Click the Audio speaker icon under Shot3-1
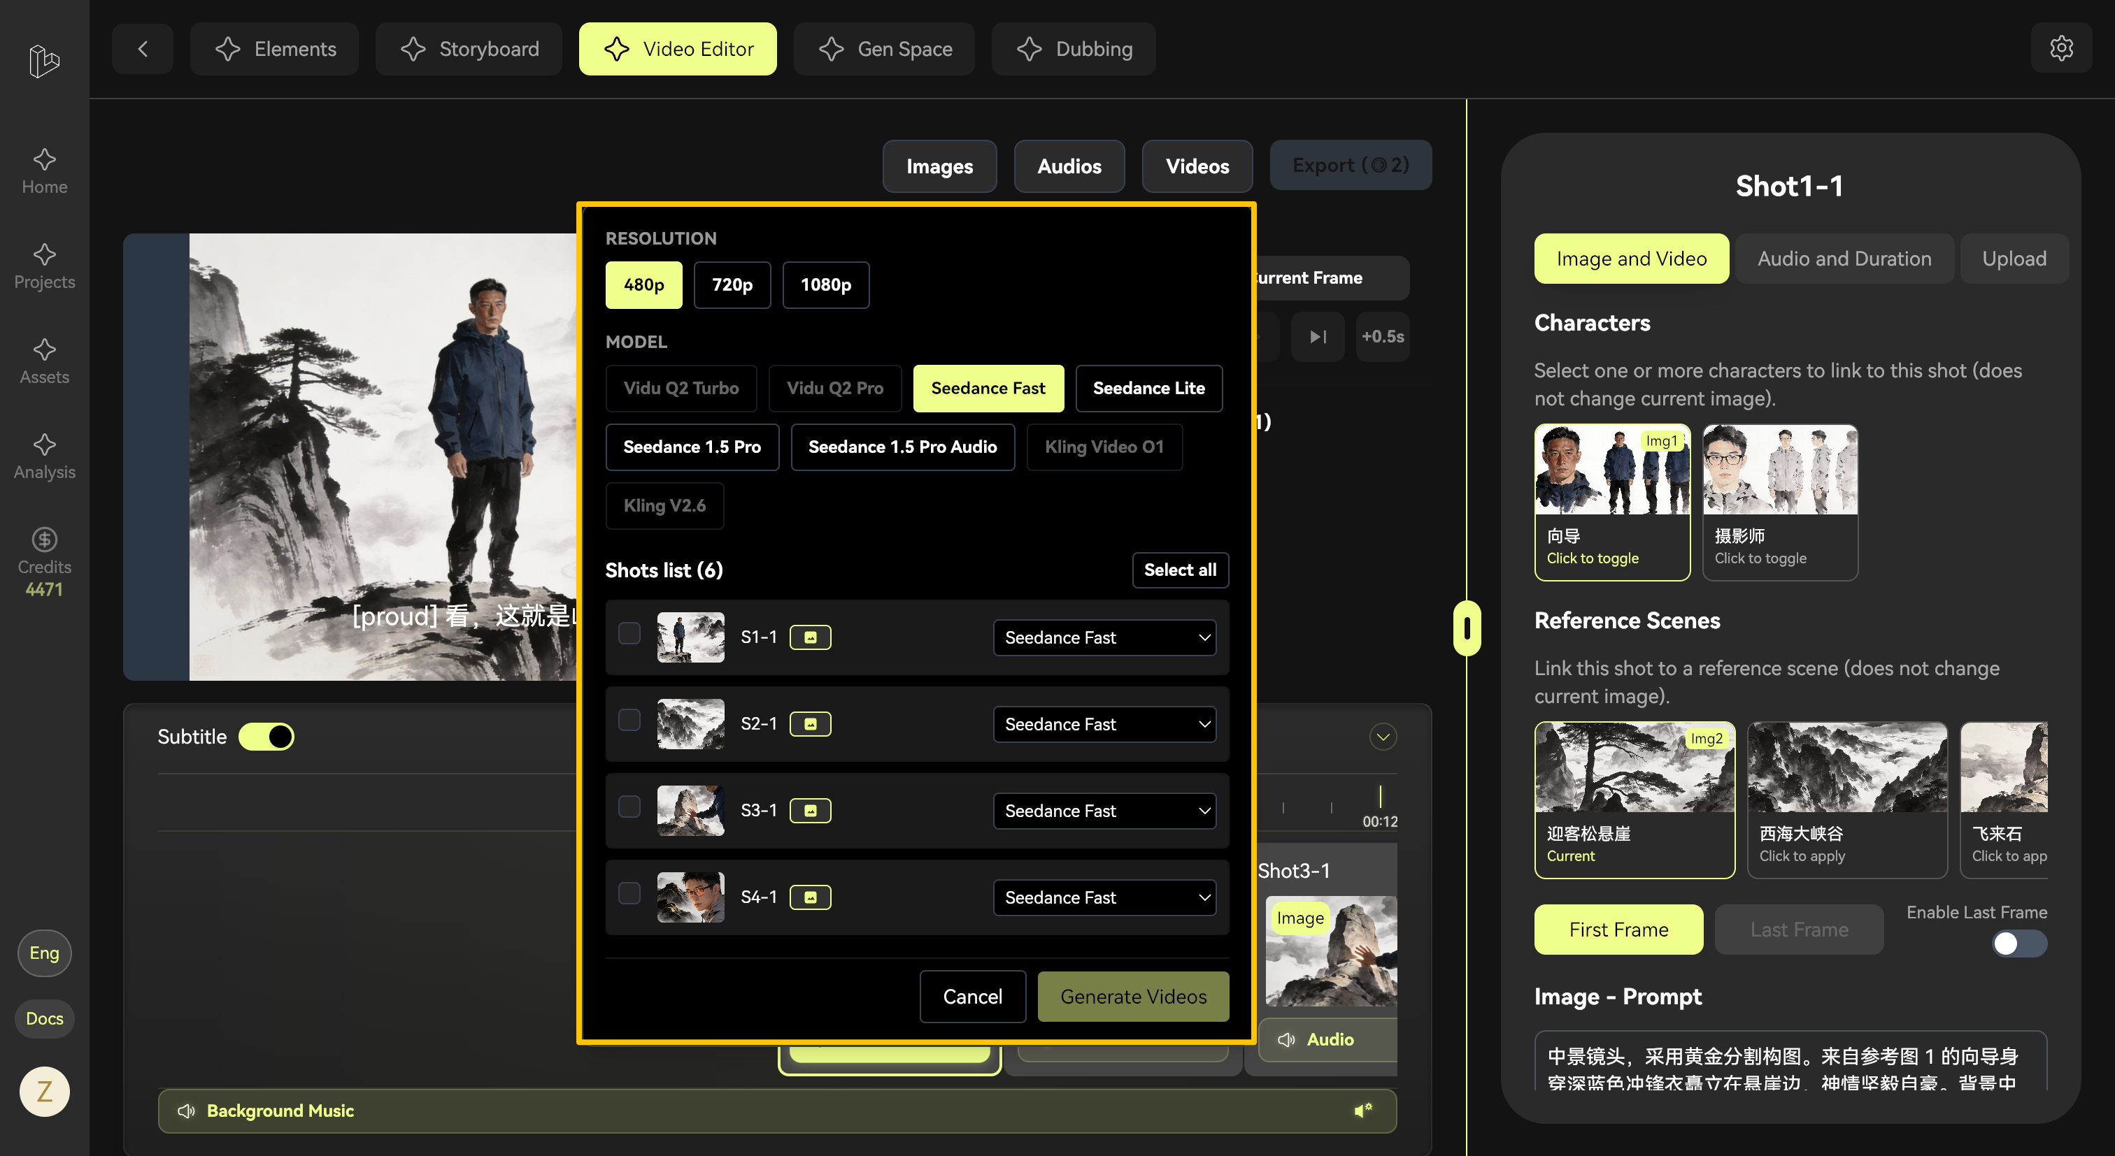 (x=1287, y=1039)
